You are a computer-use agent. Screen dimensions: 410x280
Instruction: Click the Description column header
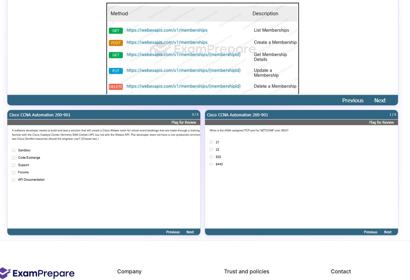click(265, 14)
